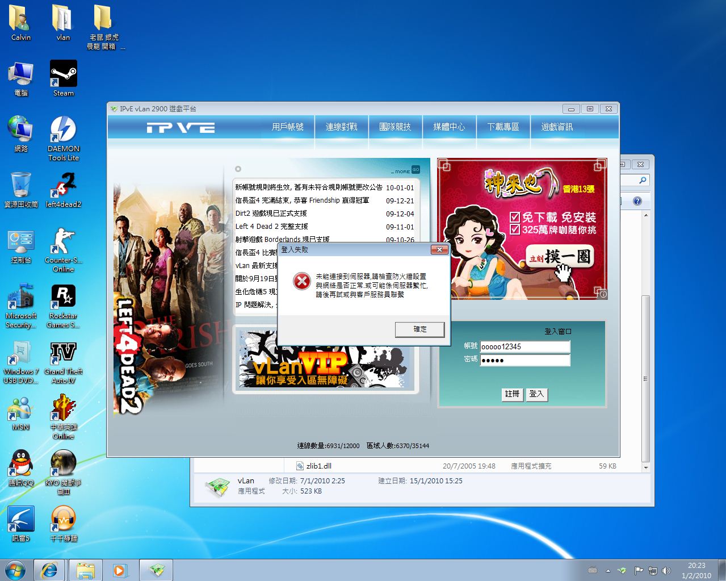The image size is (726, 581).
Task: Open the 下載專區 navigation tab
Action: [503, 127]
